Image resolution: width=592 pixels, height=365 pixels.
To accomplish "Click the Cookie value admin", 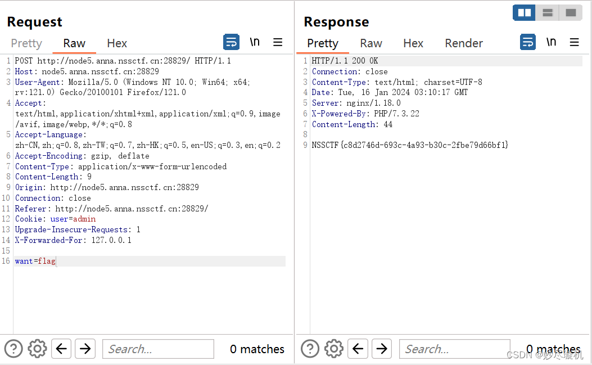I will tap(84, 219).
